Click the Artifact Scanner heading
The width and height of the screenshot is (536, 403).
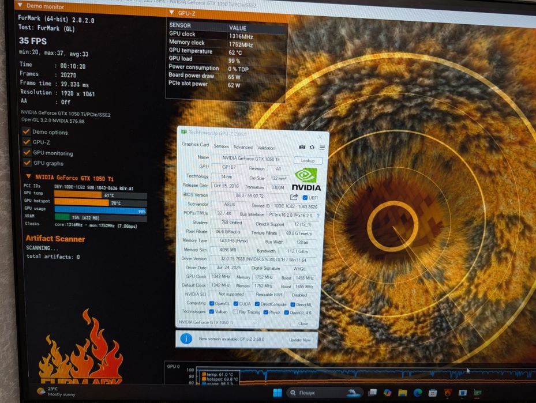(55, 238)
